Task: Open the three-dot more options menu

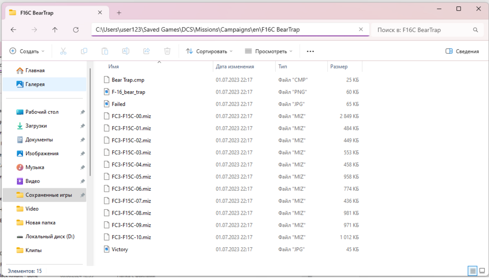Action: pyautogui.click(x=311, y=51)
